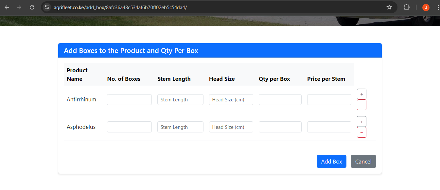Screen dimensions: 440x190
Task: Select the Stem Length field for Antirrhinum
Action: click(x=180, y=99)
